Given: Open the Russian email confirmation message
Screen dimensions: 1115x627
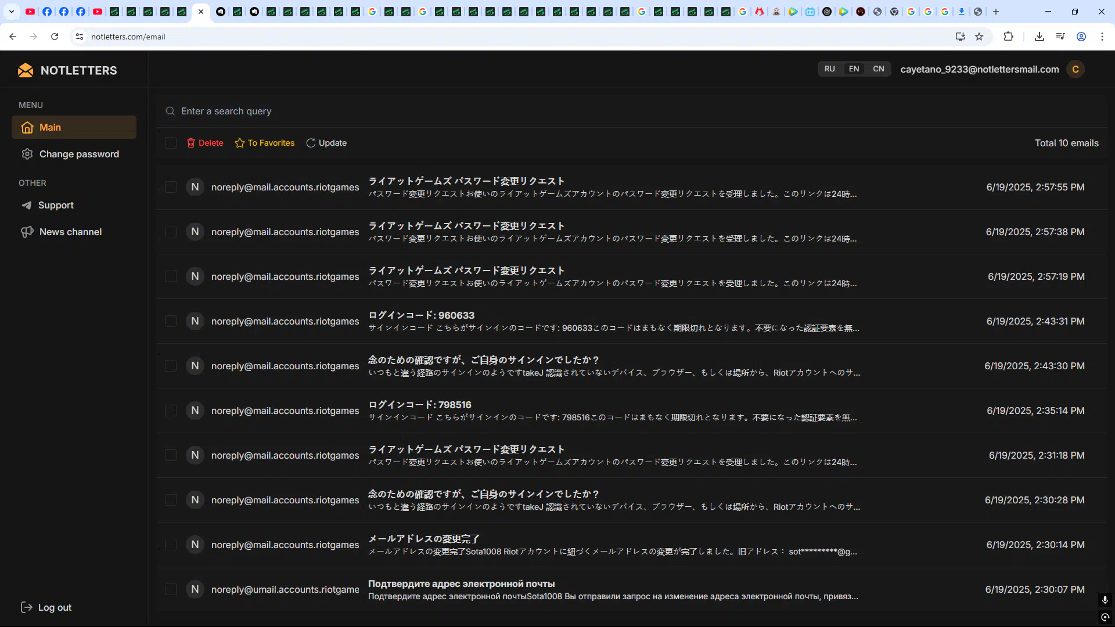Looking at the screenshot, I should coord(632,589).
